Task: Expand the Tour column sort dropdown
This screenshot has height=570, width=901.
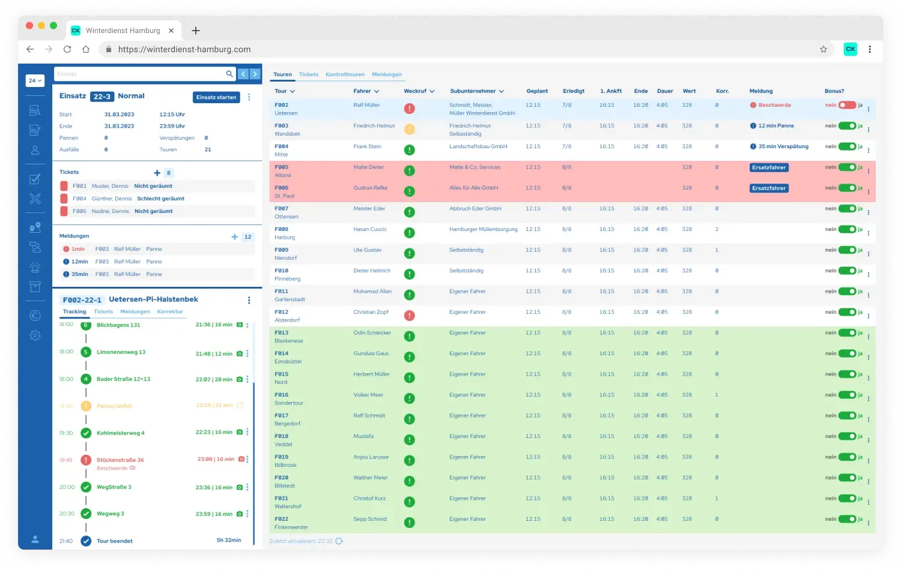Action: coord(293,92)
